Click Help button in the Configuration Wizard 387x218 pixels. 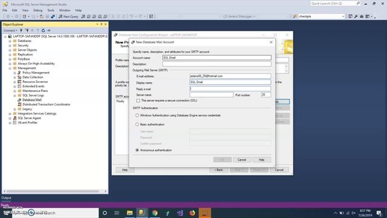pyautogui.click(x=125, y=170)
